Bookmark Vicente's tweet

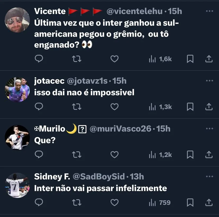point(190,59)
